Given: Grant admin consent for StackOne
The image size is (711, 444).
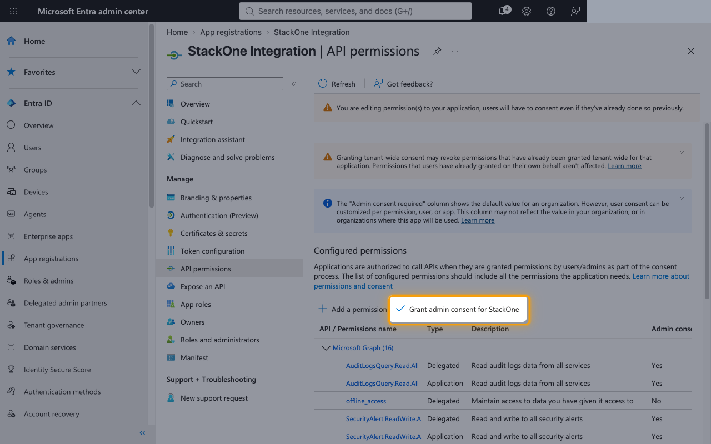Looking at the screenshot, I should click(458, 309).
